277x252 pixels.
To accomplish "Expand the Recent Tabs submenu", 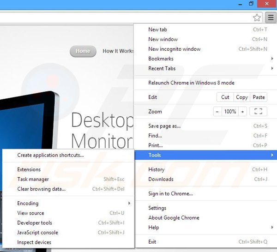I will point(162,68).
